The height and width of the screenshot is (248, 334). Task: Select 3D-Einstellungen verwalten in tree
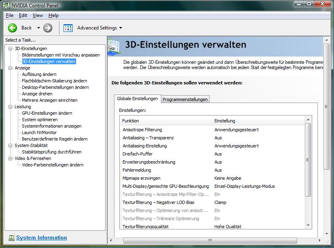tap(49, 61)
